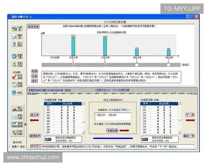Click the 柱状色彩 button
Viewport: 207px width, 166px height.
point(33,27)
